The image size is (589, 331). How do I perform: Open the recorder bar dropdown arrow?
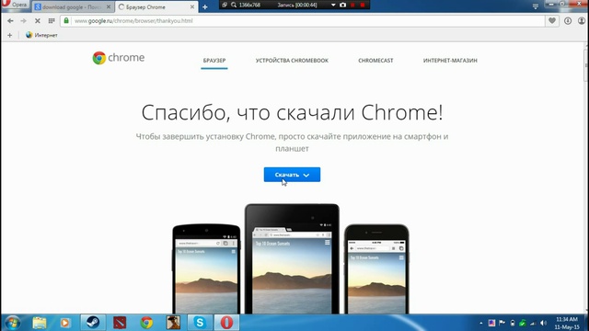[x=333, y=5]
